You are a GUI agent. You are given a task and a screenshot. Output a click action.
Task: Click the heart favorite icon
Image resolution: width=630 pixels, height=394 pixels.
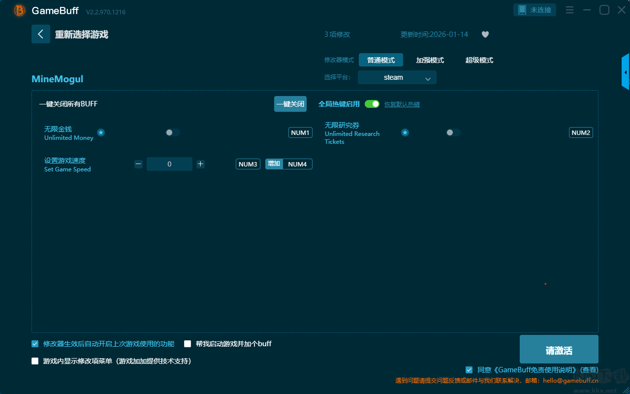point(485,34)
